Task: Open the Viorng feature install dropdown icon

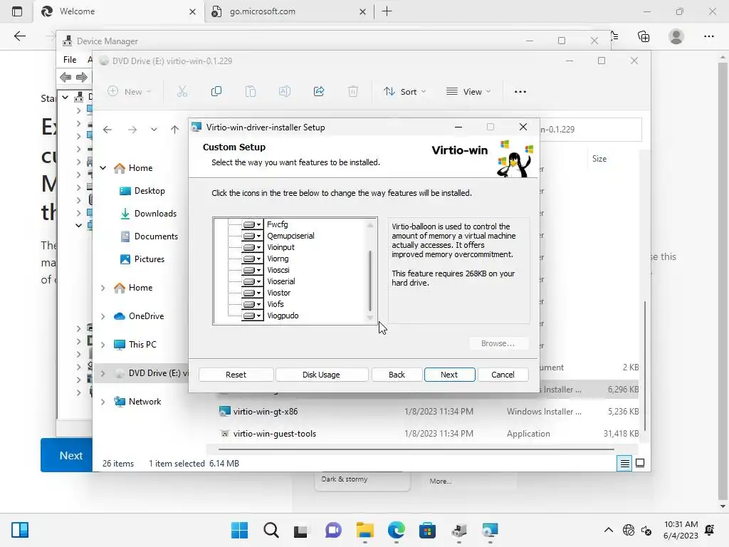Action: coord(252,259)
